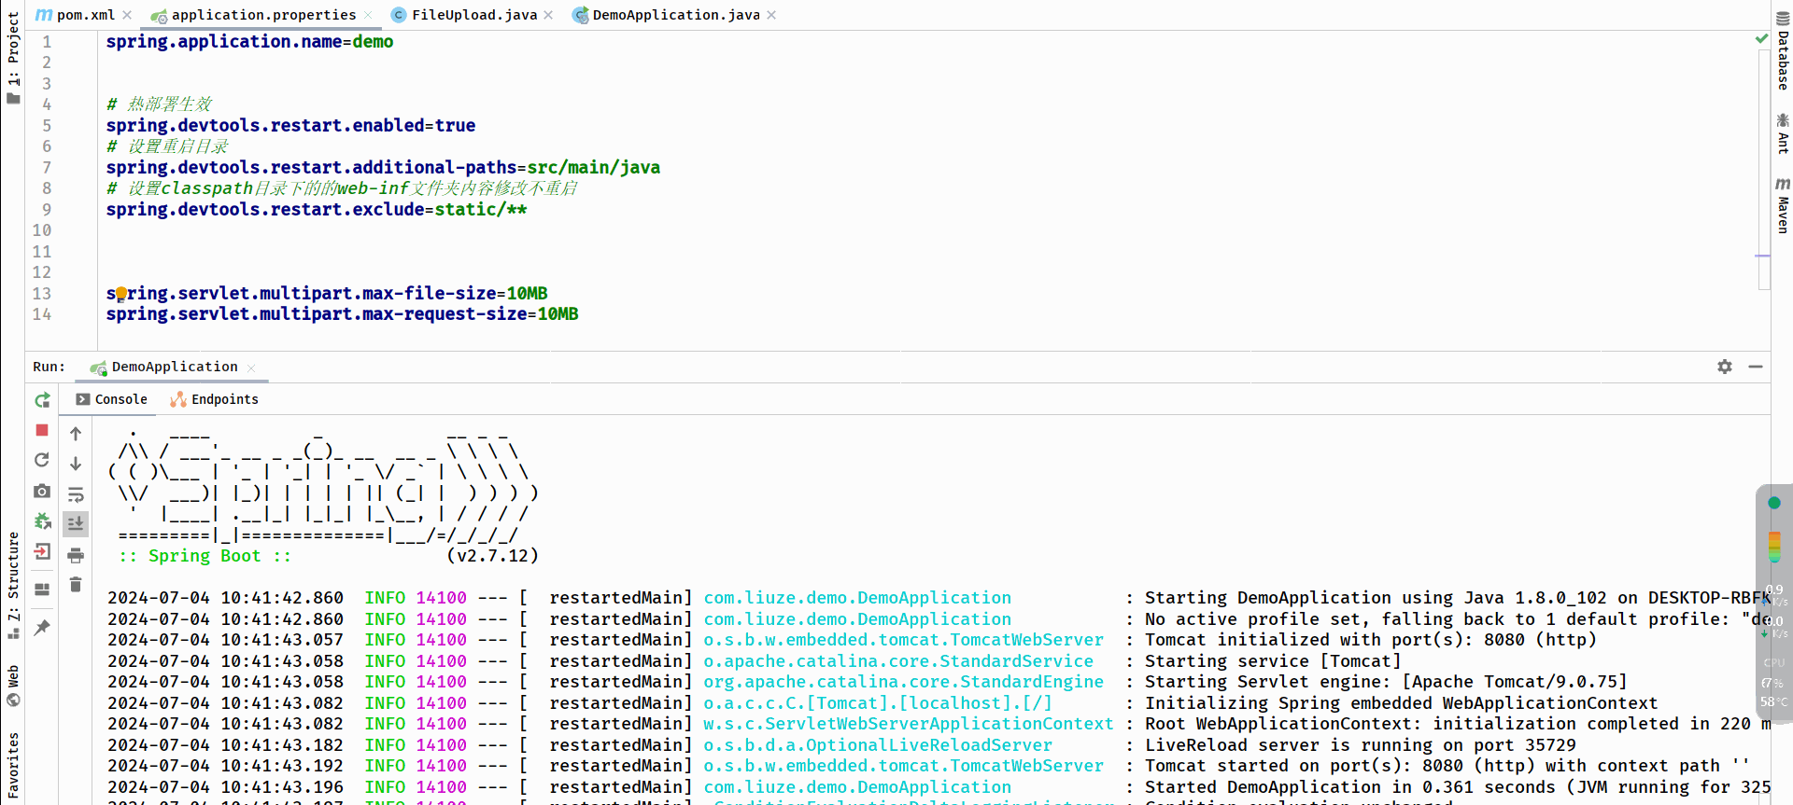Screen dimensions: 1793x805
Task: Click line number 14 in the gutter
Action: (x=42, y=314)
